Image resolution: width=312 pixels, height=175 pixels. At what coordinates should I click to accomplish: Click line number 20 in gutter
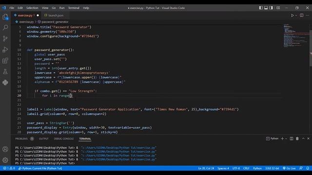[19, 96]
